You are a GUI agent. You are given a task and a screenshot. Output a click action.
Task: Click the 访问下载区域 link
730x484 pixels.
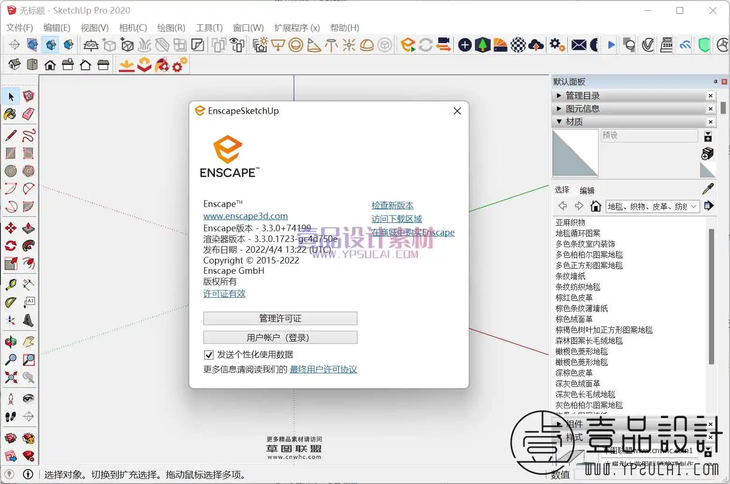(x=397, y=219)
